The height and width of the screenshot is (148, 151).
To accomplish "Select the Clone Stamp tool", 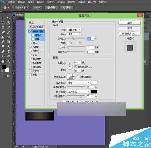I will [3, 37].
